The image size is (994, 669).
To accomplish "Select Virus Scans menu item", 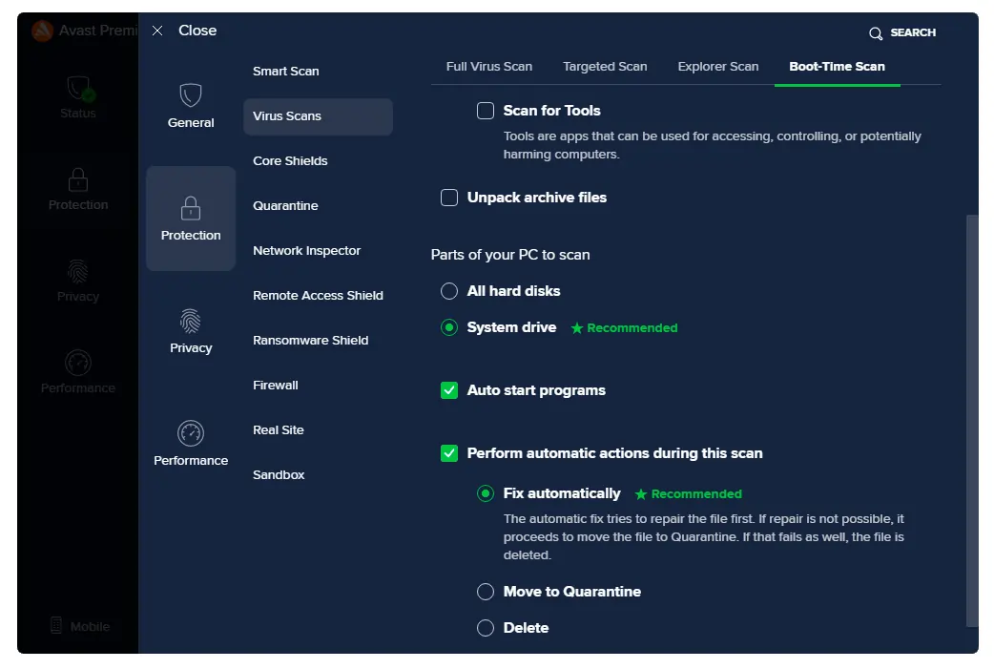I will pyautogui.click(x=319, y=116).
